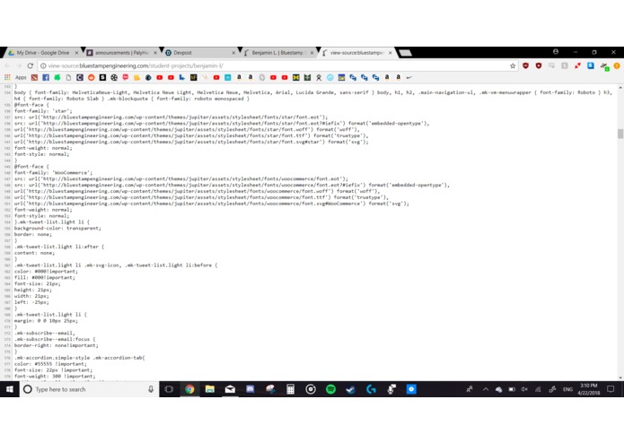Image resolution: width=624 pixels, height=443 pixels.
Task: Open Task View from the taskbar
Action: pos(169,389)
